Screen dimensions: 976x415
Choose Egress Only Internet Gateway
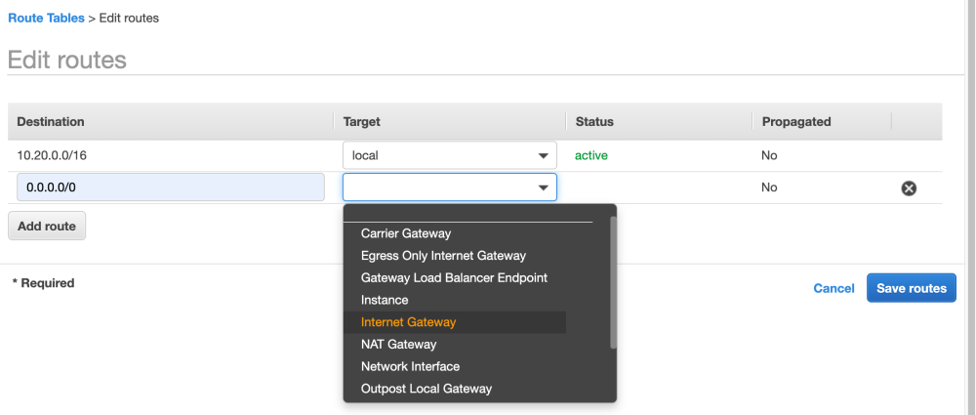[x=443, y=256]
